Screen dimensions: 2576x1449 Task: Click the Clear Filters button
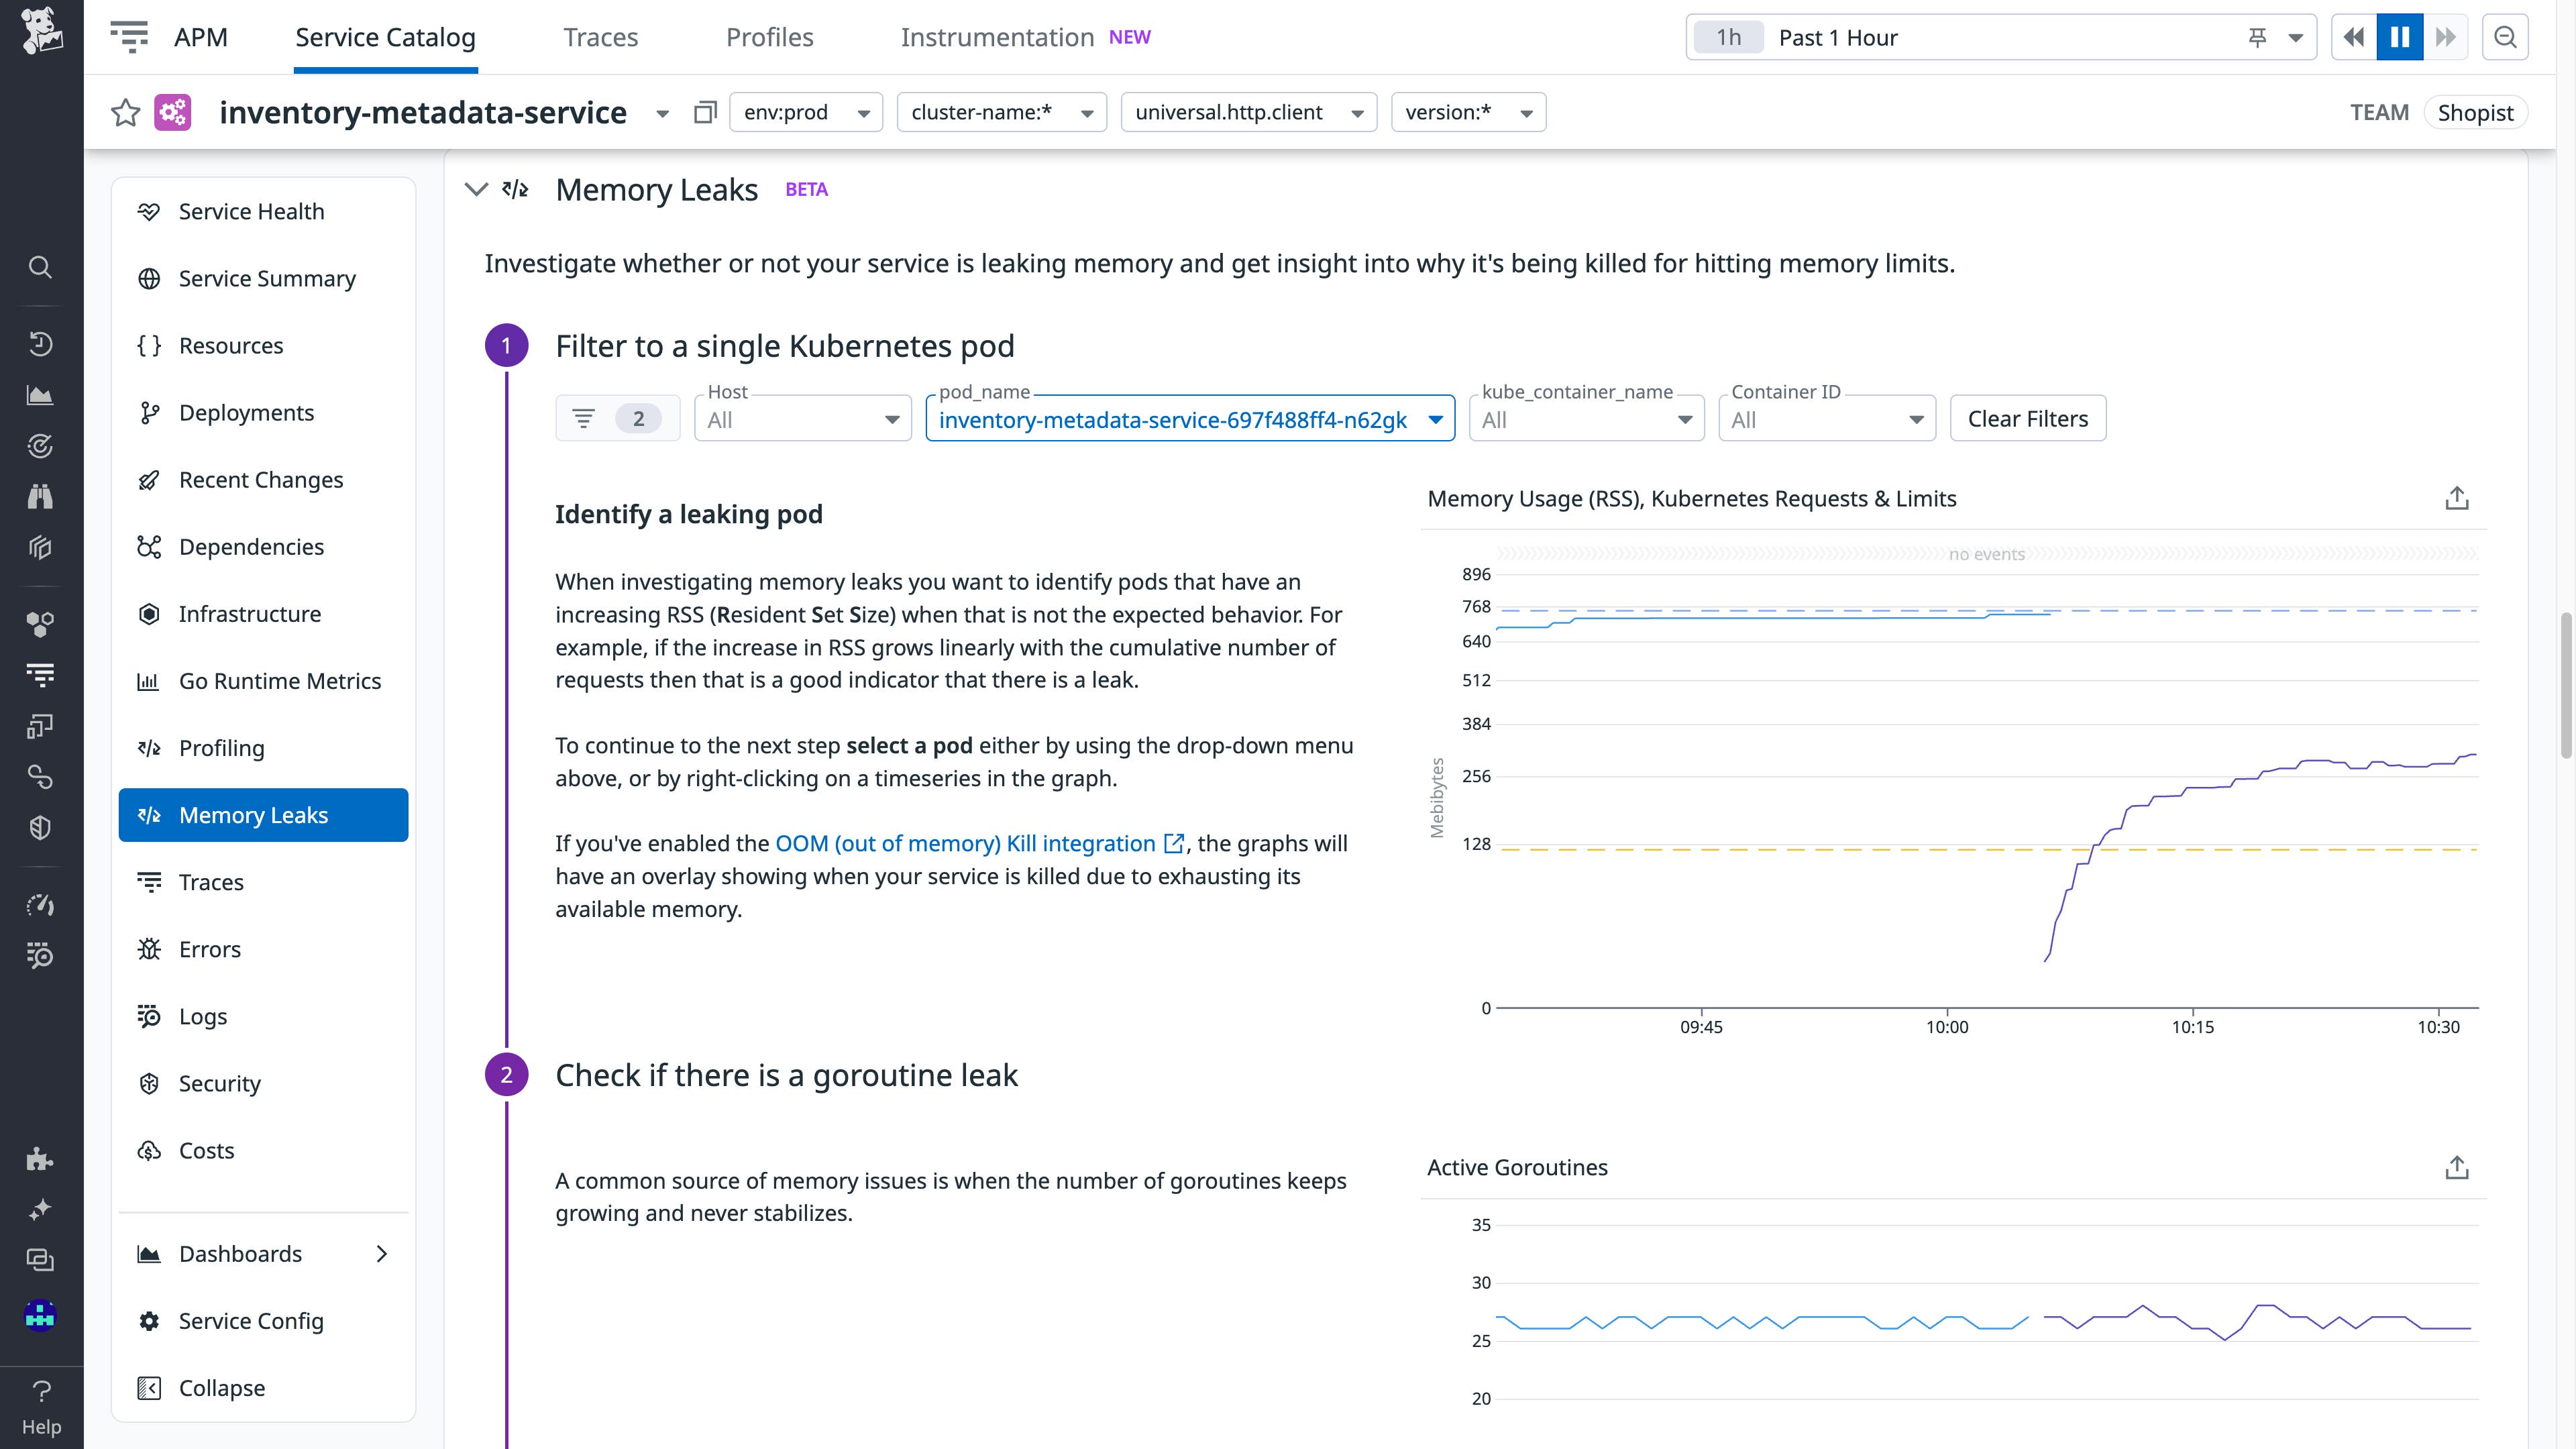[2027, 418]
